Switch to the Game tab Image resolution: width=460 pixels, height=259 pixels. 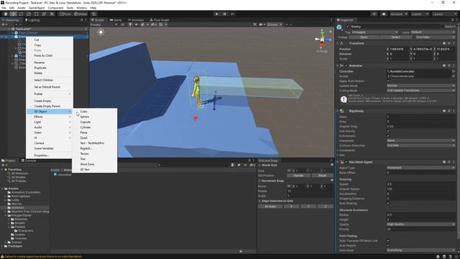[115, 20]
